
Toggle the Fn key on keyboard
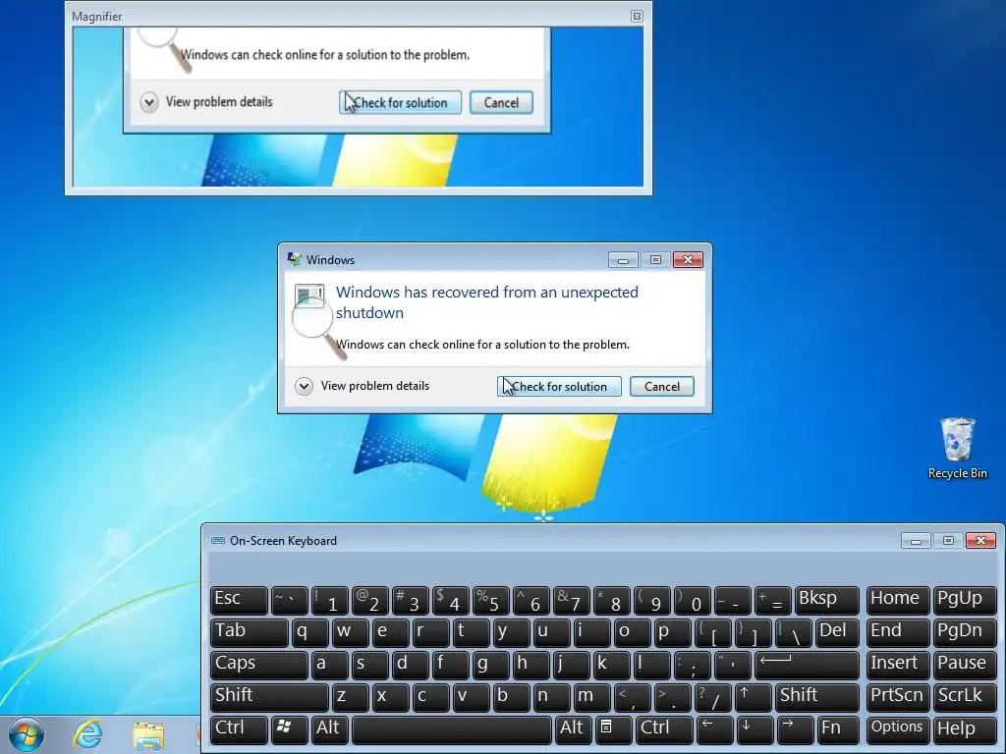(839, 729)
